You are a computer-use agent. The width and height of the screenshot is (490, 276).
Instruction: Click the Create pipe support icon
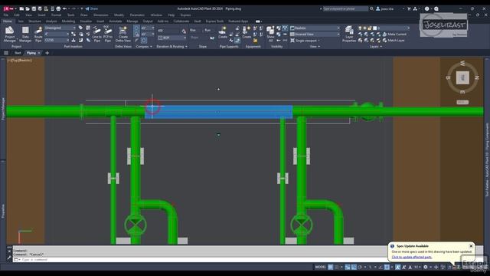coord(223,32)
